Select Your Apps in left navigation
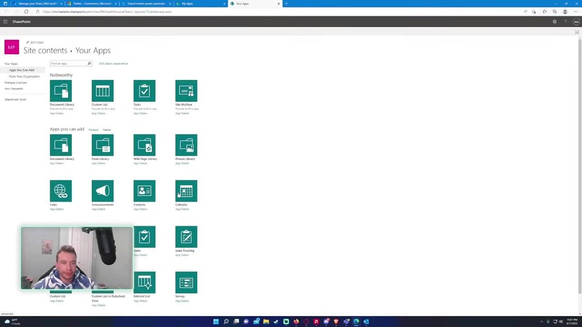 coord(11,64)
